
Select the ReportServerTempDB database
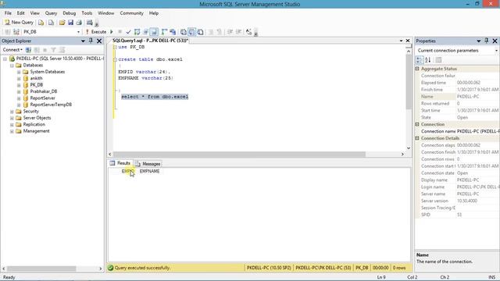51,105
